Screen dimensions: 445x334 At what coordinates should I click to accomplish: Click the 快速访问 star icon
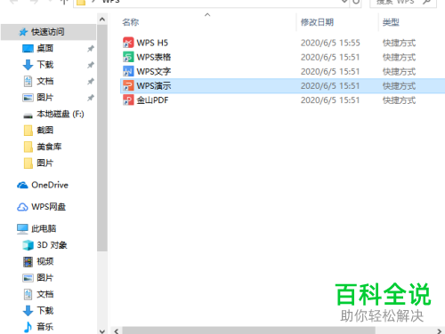(23, 32)
